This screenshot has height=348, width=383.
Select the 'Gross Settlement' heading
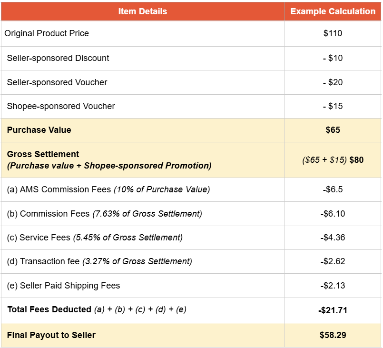[x=43, y=154]
